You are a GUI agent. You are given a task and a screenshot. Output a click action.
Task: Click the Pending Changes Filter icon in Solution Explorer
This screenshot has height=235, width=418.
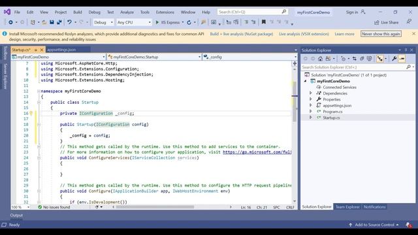tap(344, 59)
